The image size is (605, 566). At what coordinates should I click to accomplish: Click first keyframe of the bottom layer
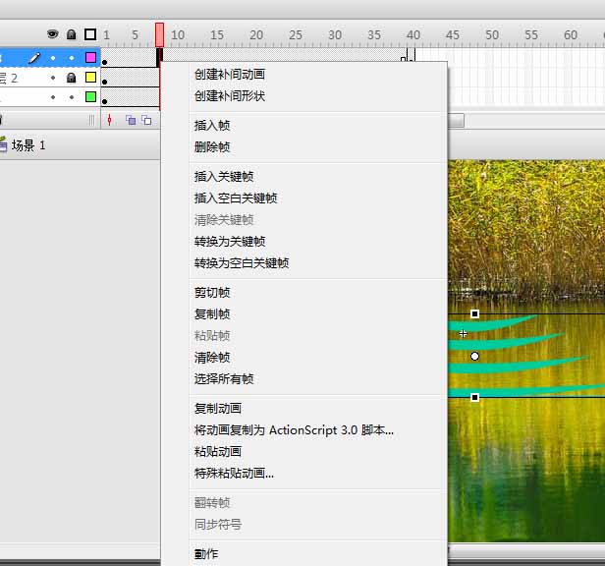(104, 101)
